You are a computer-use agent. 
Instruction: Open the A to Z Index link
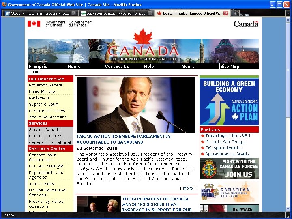pos(41,184)
